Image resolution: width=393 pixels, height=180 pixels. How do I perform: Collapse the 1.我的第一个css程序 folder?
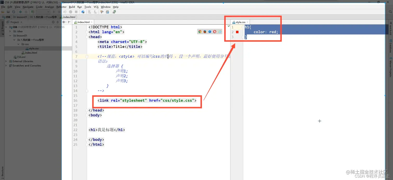point(15,40)
